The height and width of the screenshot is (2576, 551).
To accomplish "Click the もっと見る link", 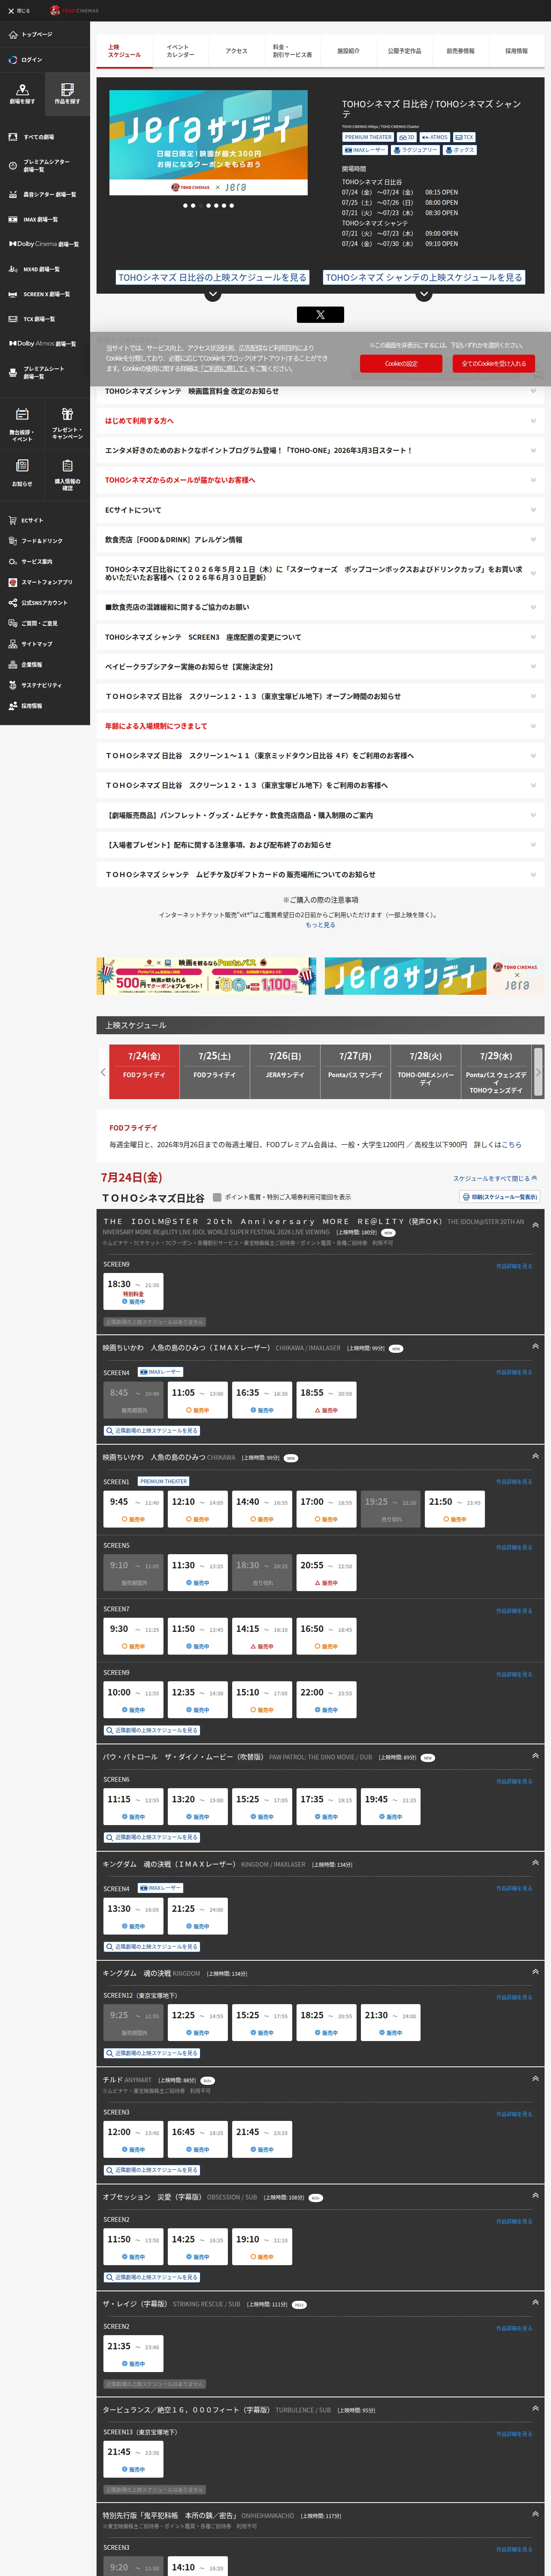I will coord(320,925).
